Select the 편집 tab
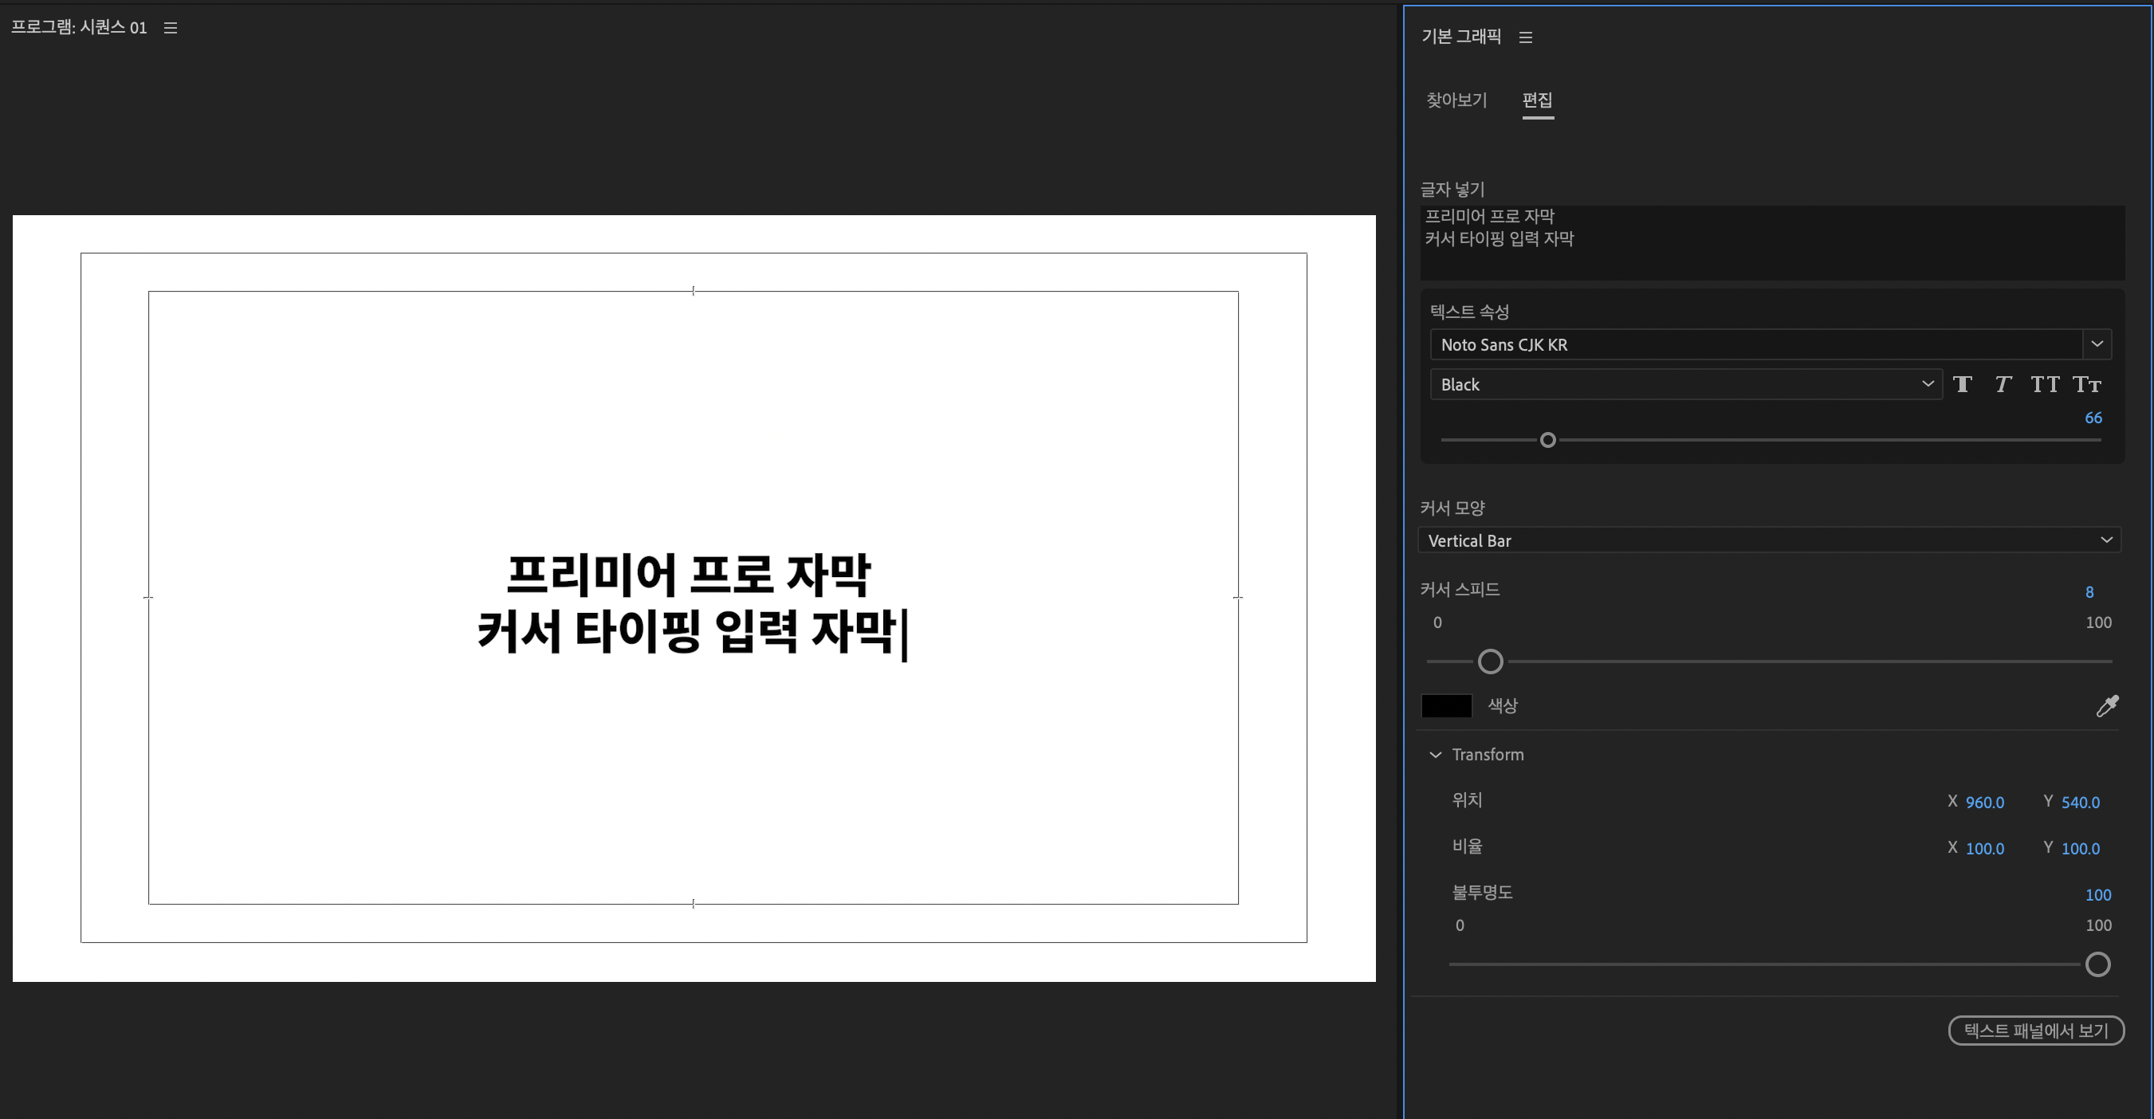 point(1537,100)
